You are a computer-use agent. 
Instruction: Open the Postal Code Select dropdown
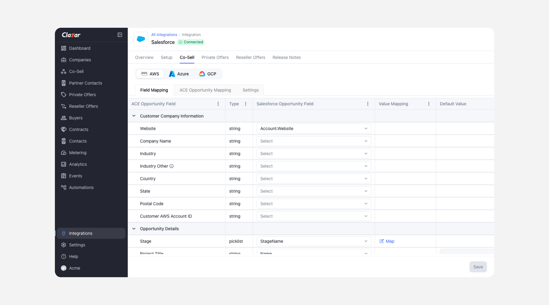point(314,204)
